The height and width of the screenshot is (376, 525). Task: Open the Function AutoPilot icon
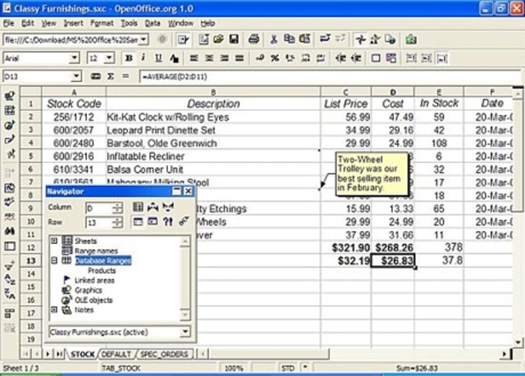pos(95,76)
